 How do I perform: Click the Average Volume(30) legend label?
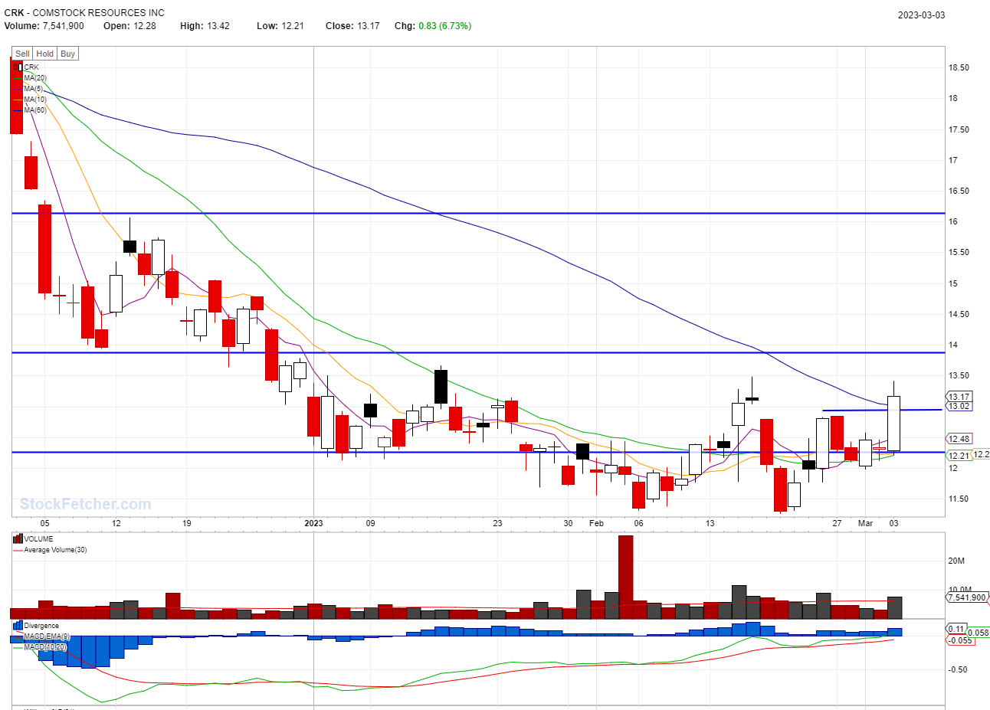(55, 550)
